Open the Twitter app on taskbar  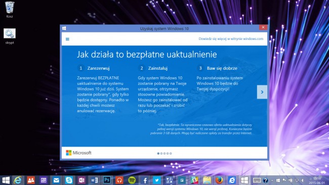(x=157, y=180)
